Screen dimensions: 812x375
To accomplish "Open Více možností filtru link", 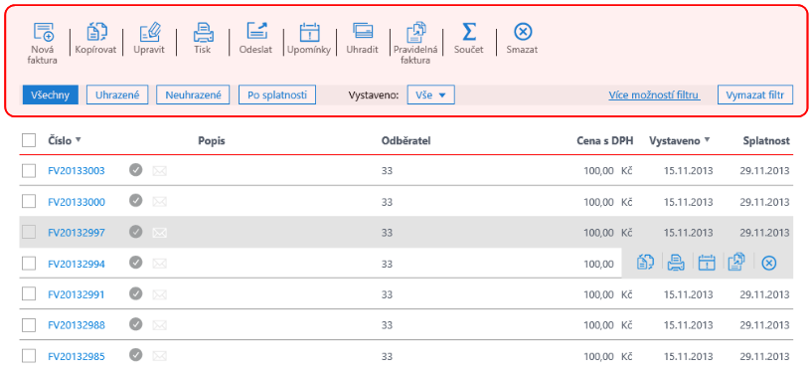I will coord(655,95).
